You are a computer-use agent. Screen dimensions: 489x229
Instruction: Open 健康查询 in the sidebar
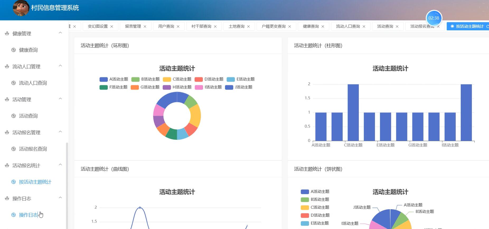tap(28, 50)
